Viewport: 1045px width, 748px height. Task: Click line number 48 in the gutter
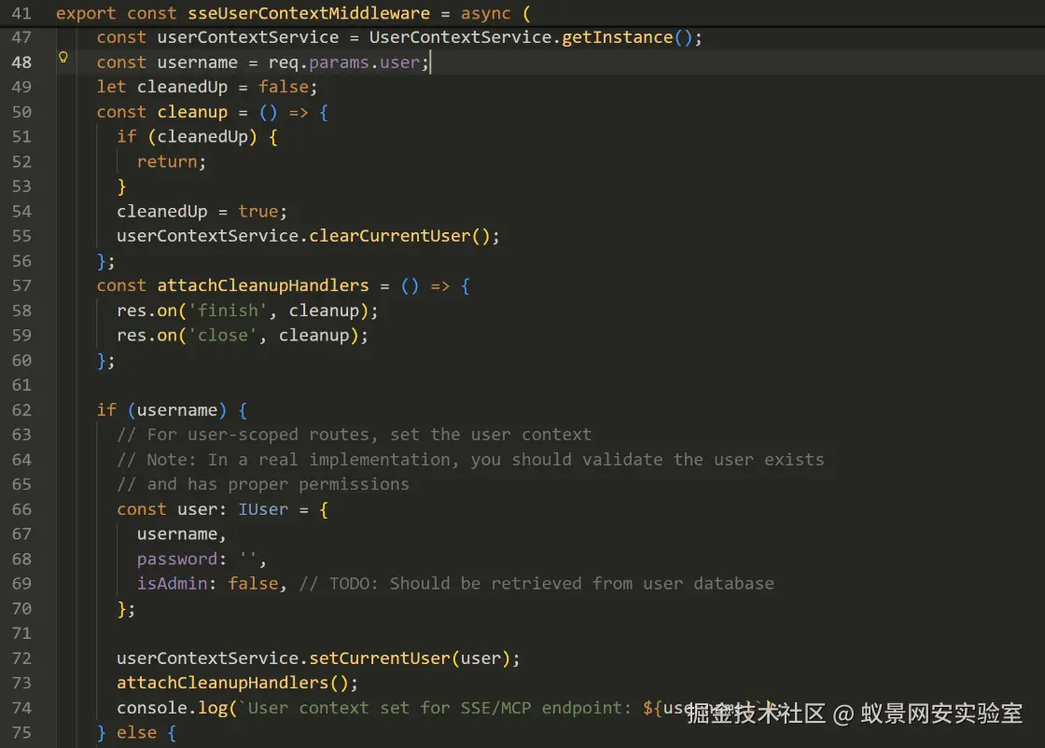tap(21, 62)
